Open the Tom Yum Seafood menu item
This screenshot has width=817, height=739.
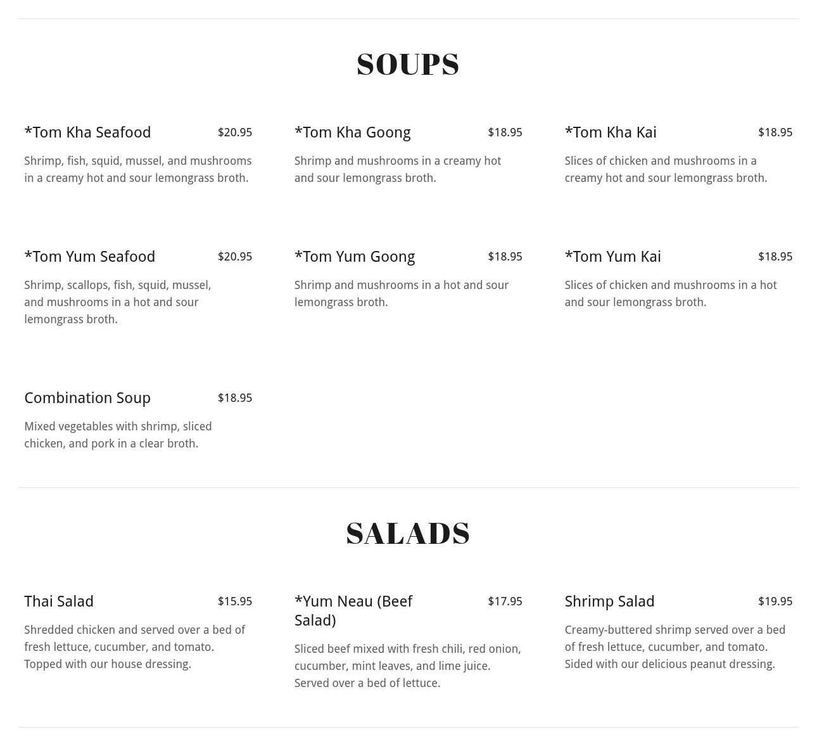[89, 257]
